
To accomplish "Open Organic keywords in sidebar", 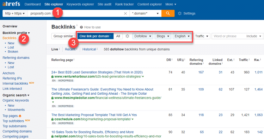I will click(x=16, y=100).
